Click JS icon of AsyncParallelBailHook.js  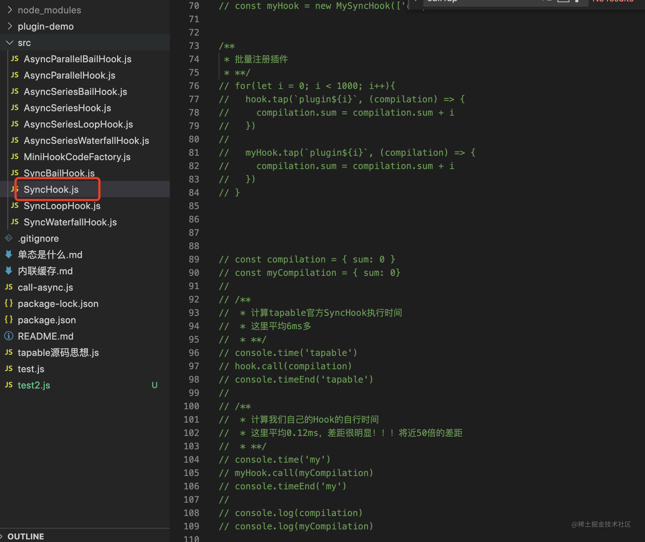click(x=15, y=59)
